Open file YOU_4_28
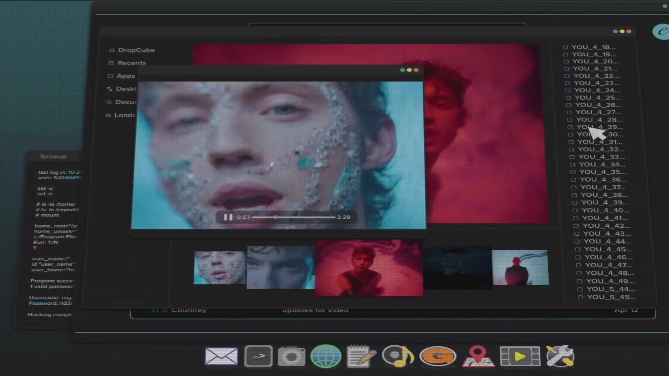 pyautogui.click(x=599, y=120)
